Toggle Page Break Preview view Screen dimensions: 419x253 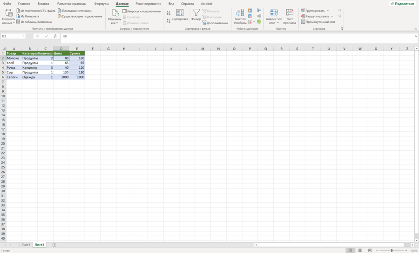(370, 250)
